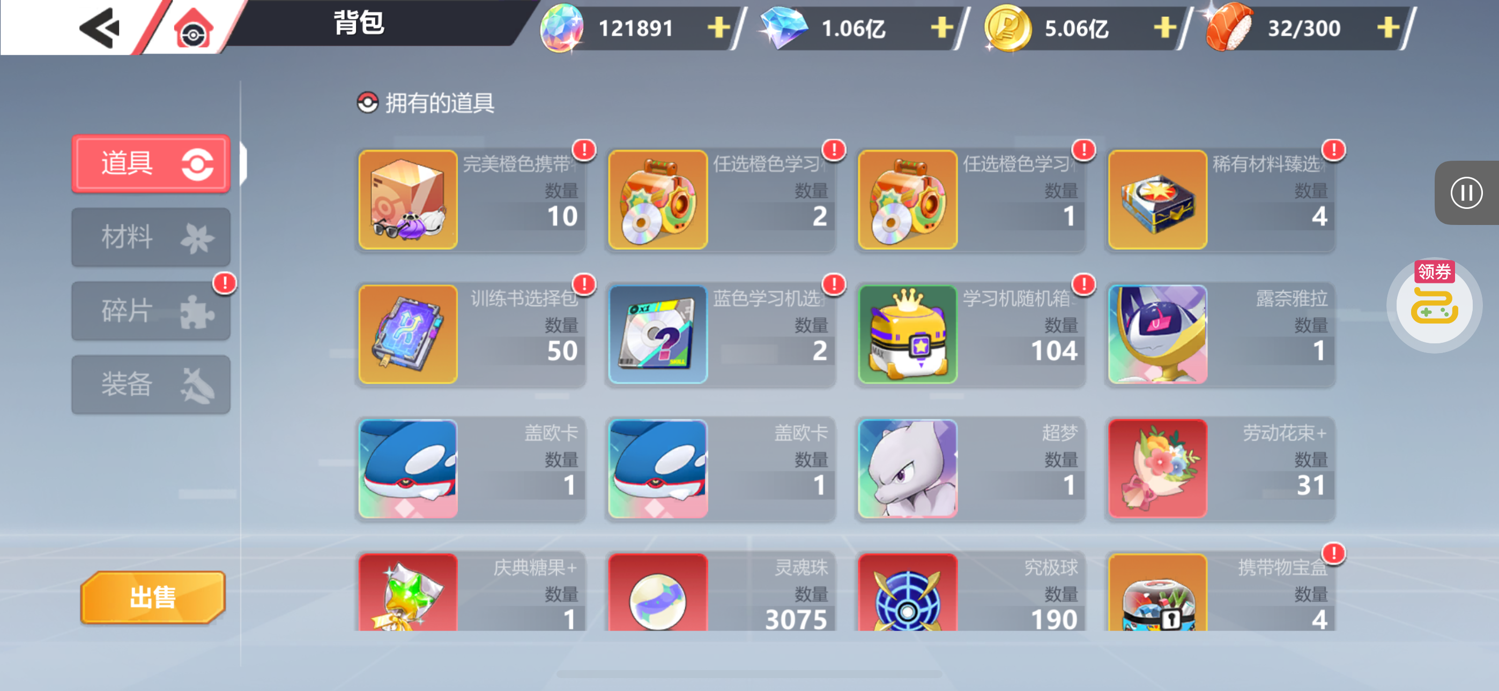Screen dimensions: 1499x691
Task: Click the 出售 sell button
Action: coord(152,597)
